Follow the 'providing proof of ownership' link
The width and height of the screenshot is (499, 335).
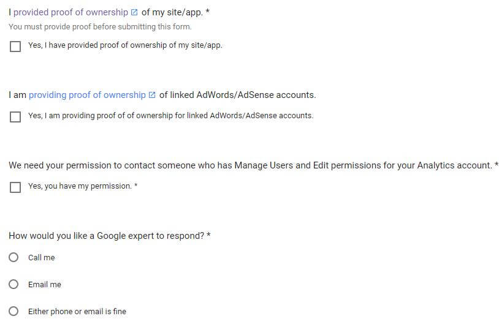[87, 95]
